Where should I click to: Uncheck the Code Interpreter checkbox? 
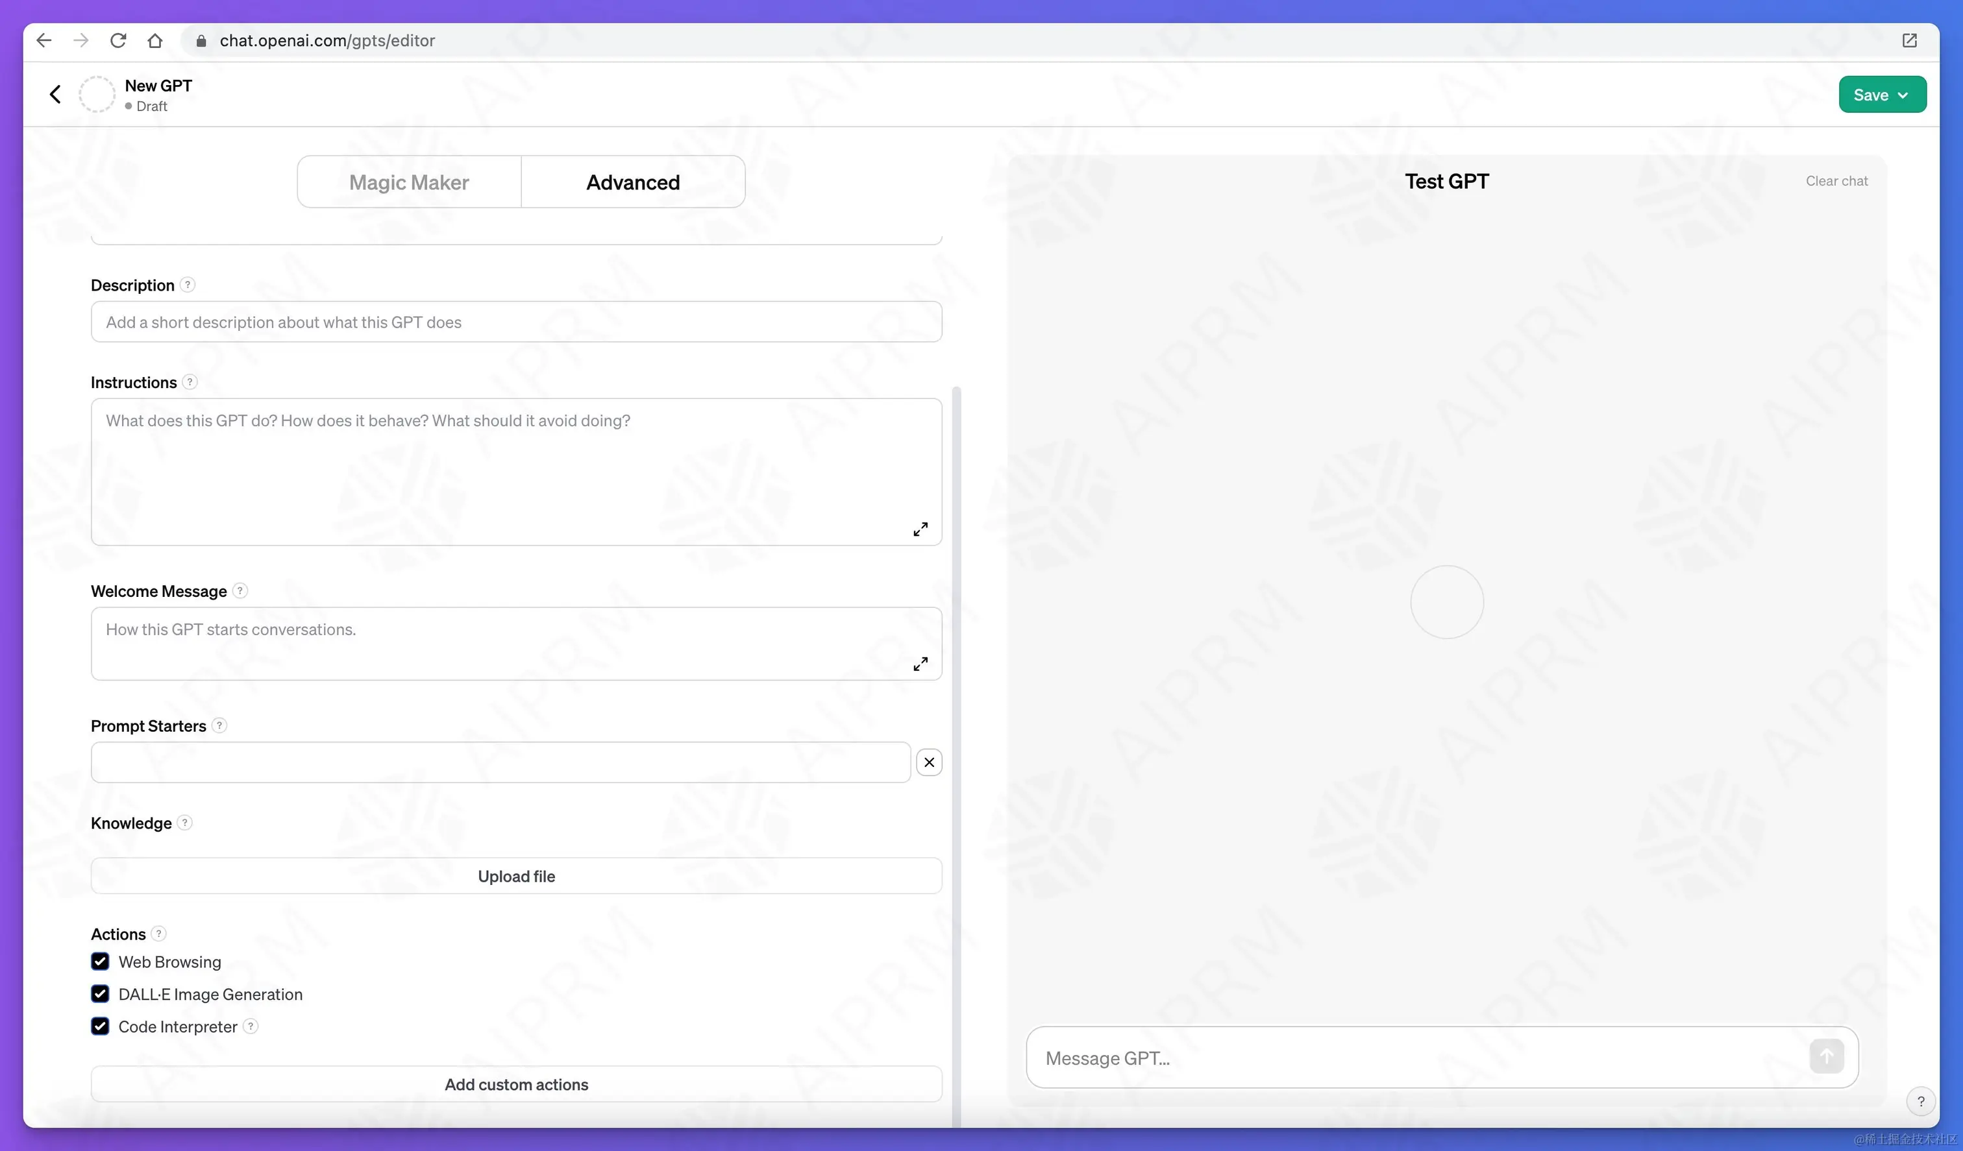pos(100,1026)
